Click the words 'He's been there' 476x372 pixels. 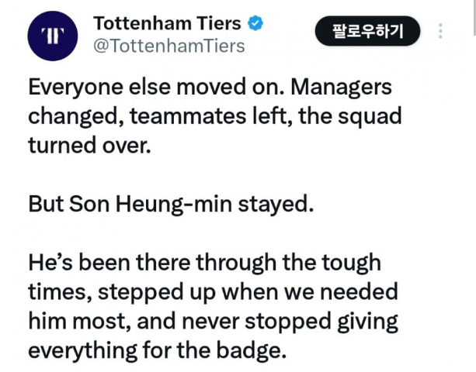coord(109,263)
